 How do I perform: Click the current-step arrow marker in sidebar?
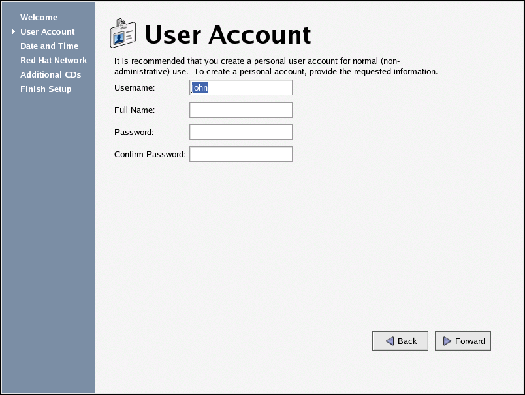coord(13,32)
